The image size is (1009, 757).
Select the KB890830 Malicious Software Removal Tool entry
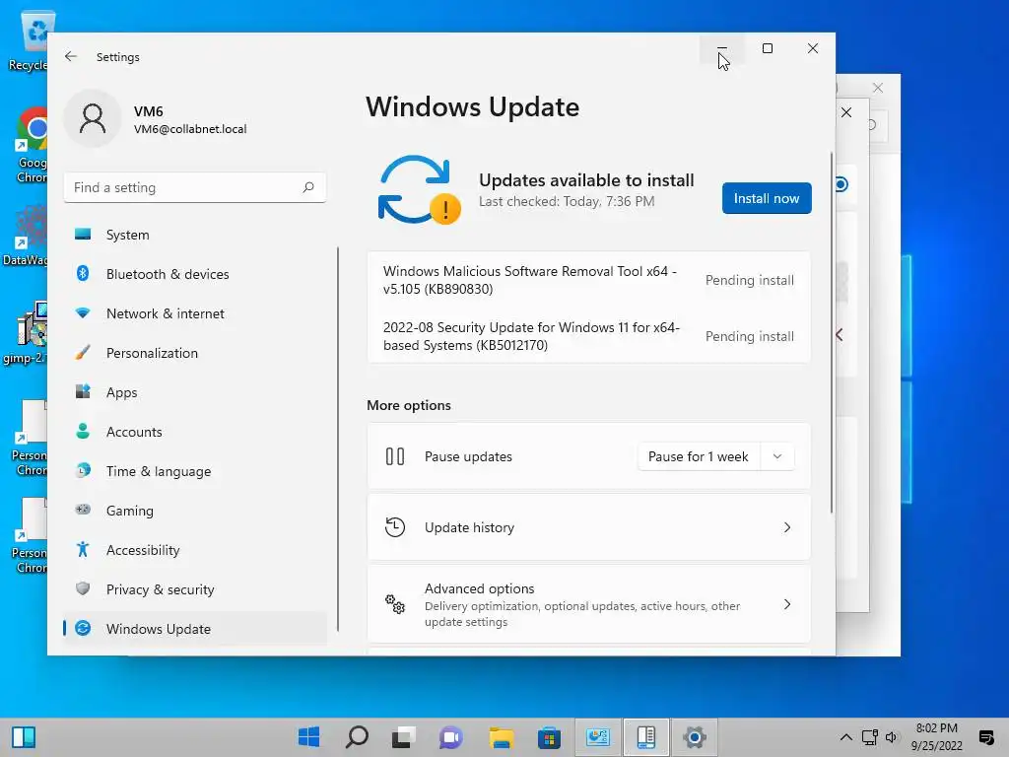click(x=588, y=280)
